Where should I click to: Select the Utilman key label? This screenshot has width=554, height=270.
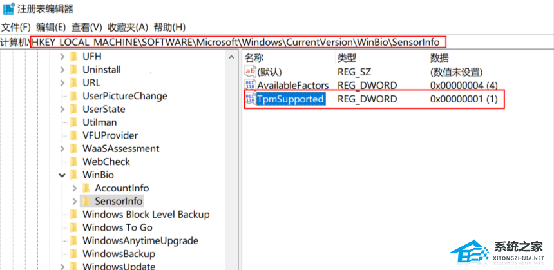100,122
